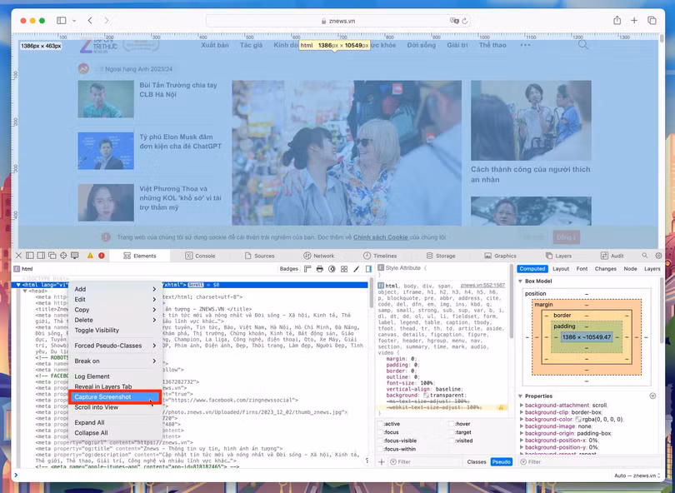Click the rgba(0,0,0,0) background-color swatch
The height and width of the screenshot is (493, 675).
(x=579, y=420)
